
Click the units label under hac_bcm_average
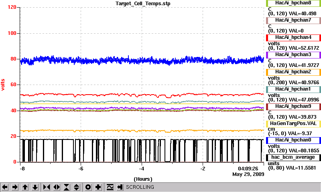tap(274, 164)
